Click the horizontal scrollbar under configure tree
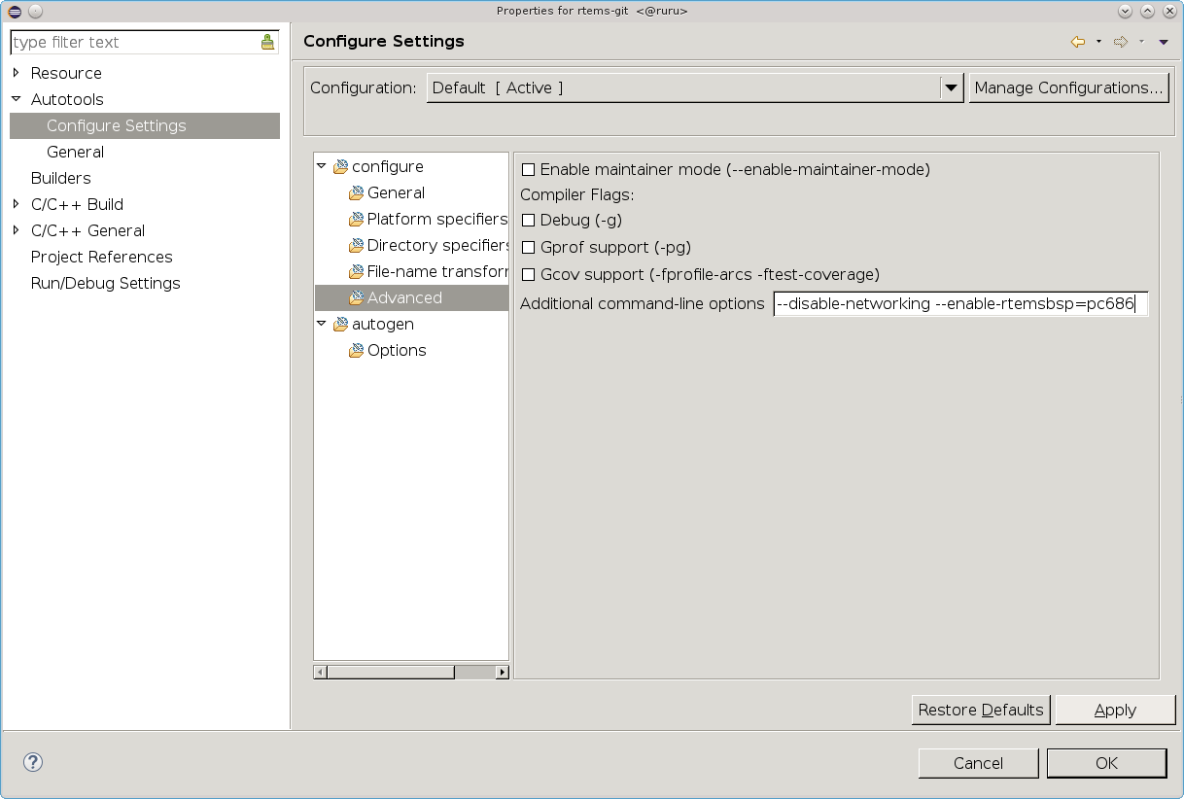 391,672
